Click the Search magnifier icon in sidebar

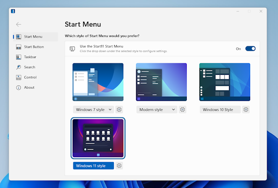point(19,67)
